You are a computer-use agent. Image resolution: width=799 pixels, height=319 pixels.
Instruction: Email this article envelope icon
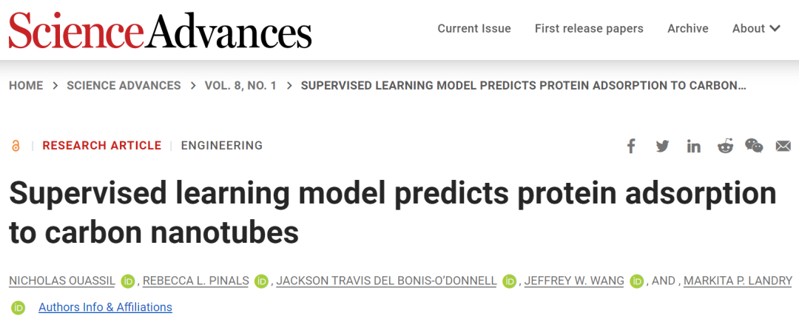click(783, 147)
